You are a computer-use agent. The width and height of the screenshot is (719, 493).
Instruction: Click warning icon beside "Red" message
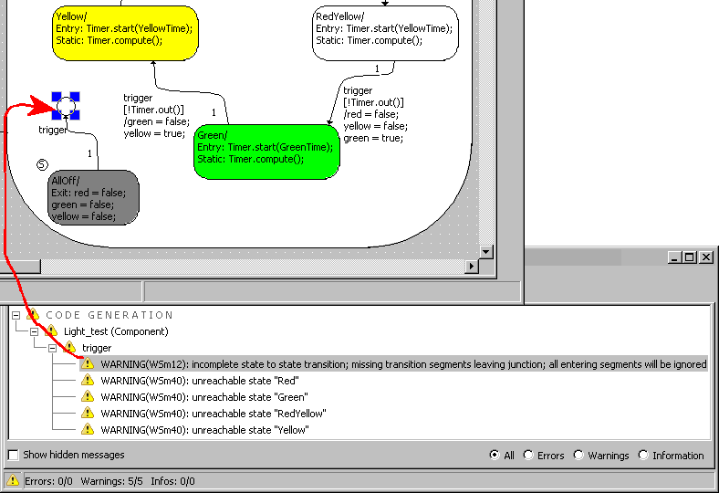click(x=87, y=380)
